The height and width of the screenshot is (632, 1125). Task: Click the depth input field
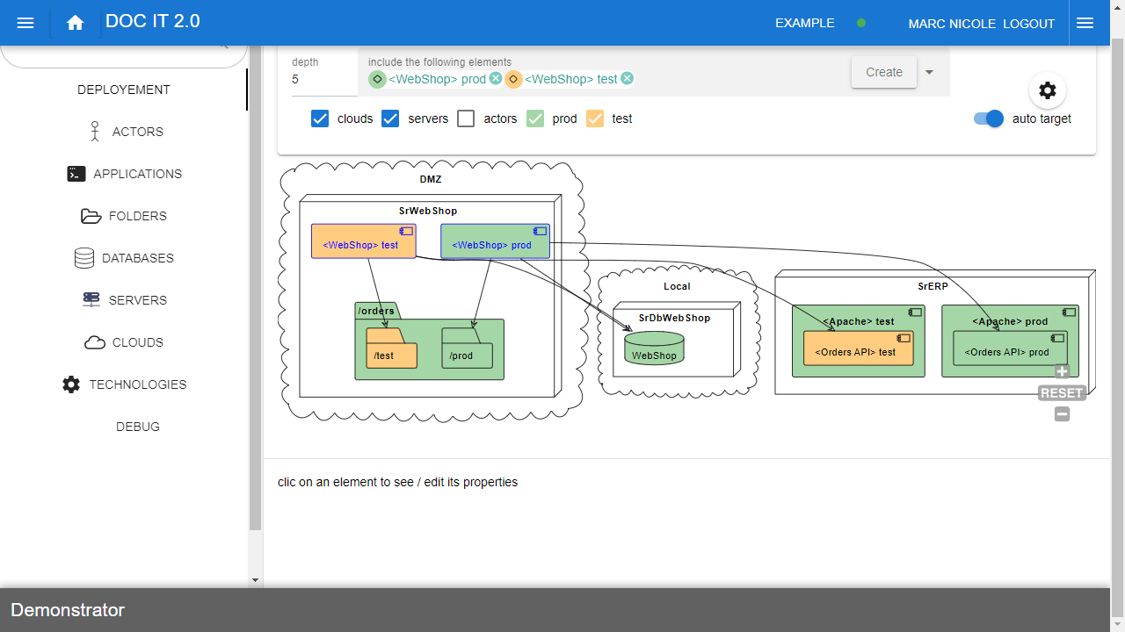tap(323, 79)
